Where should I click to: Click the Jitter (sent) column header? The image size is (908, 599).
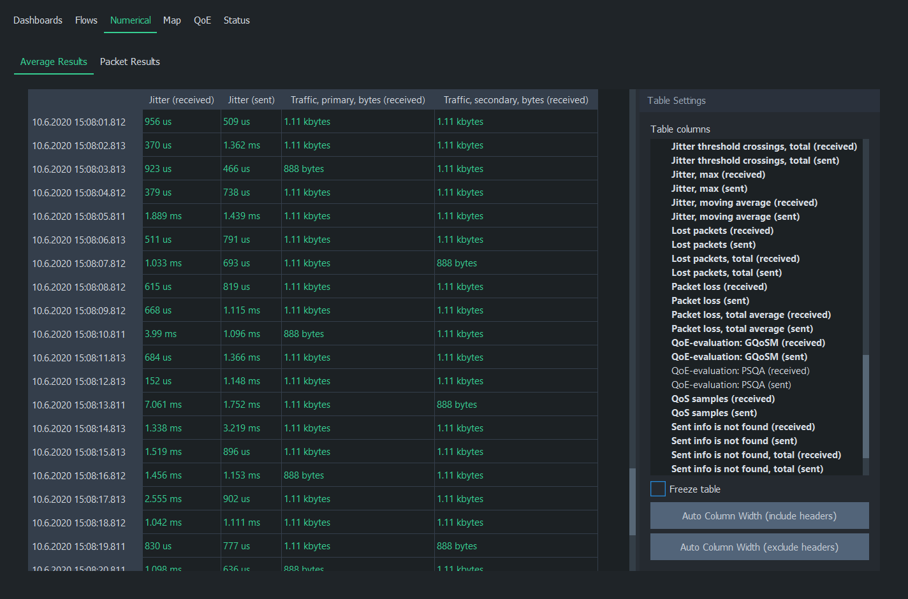coord(251,100)
